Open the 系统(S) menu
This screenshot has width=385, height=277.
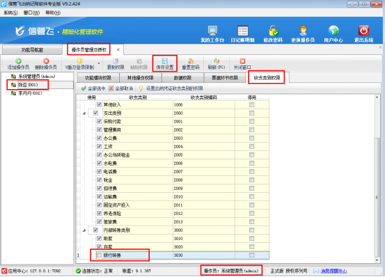(10, 13)
